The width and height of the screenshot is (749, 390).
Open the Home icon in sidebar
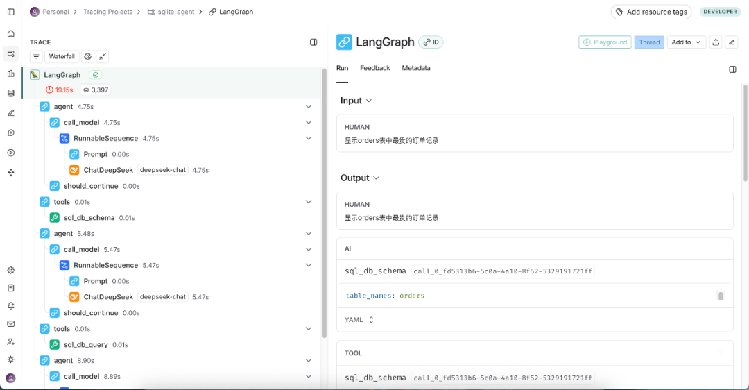[11, 34]
